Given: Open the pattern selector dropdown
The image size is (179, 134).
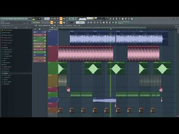Looking at the screenshot, I should (x=81, y=22).
